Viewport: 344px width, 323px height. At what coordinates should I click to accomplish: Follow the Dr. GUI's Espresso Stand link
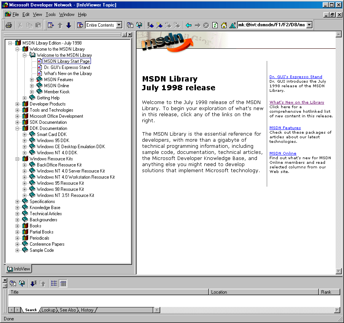point(296,77)
